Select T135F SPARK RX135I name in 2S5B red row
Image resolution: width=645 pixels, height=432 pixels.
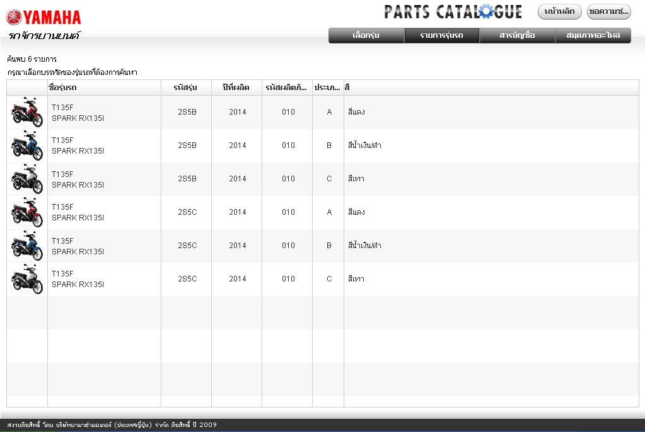coord(78,113)
